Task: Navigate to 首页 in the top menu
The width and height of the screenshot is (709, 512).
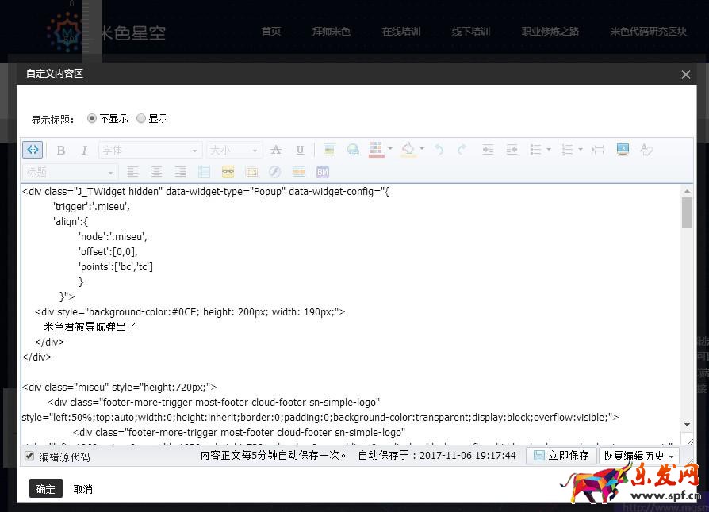Action: pyautogui.click(x=271, y=31)
